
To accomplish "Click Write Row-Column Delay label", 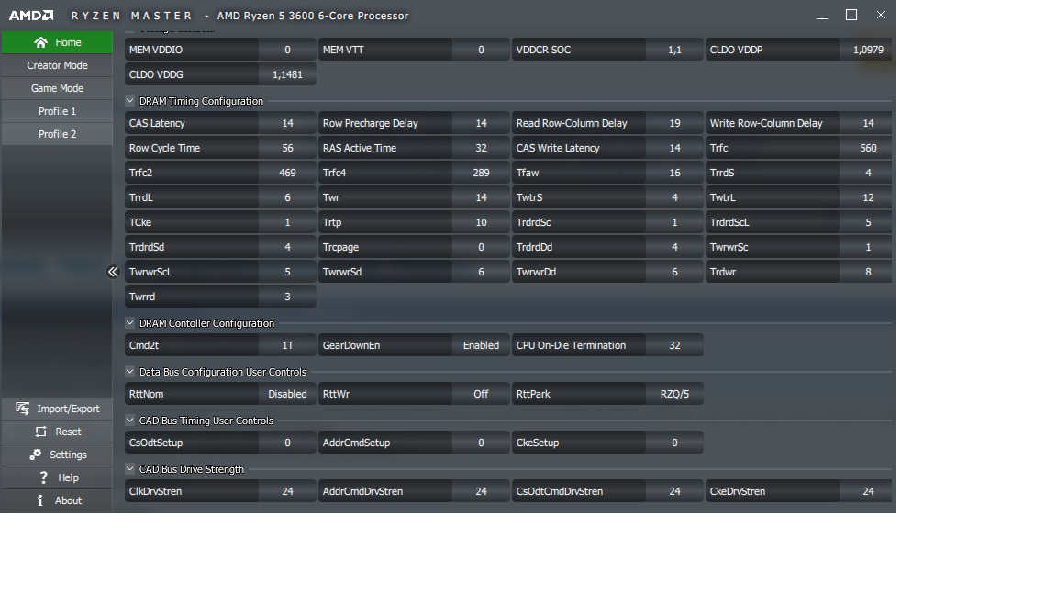I will [766, 123].
